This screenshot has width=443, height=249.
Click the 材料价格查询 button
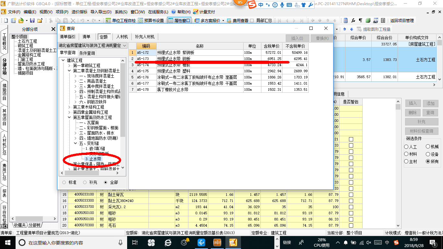422,131
